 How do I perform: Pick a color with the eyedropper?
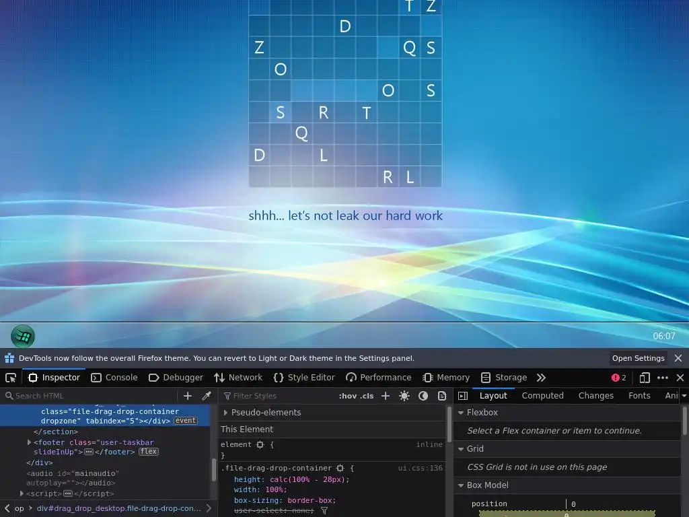(x=206, y=396)
